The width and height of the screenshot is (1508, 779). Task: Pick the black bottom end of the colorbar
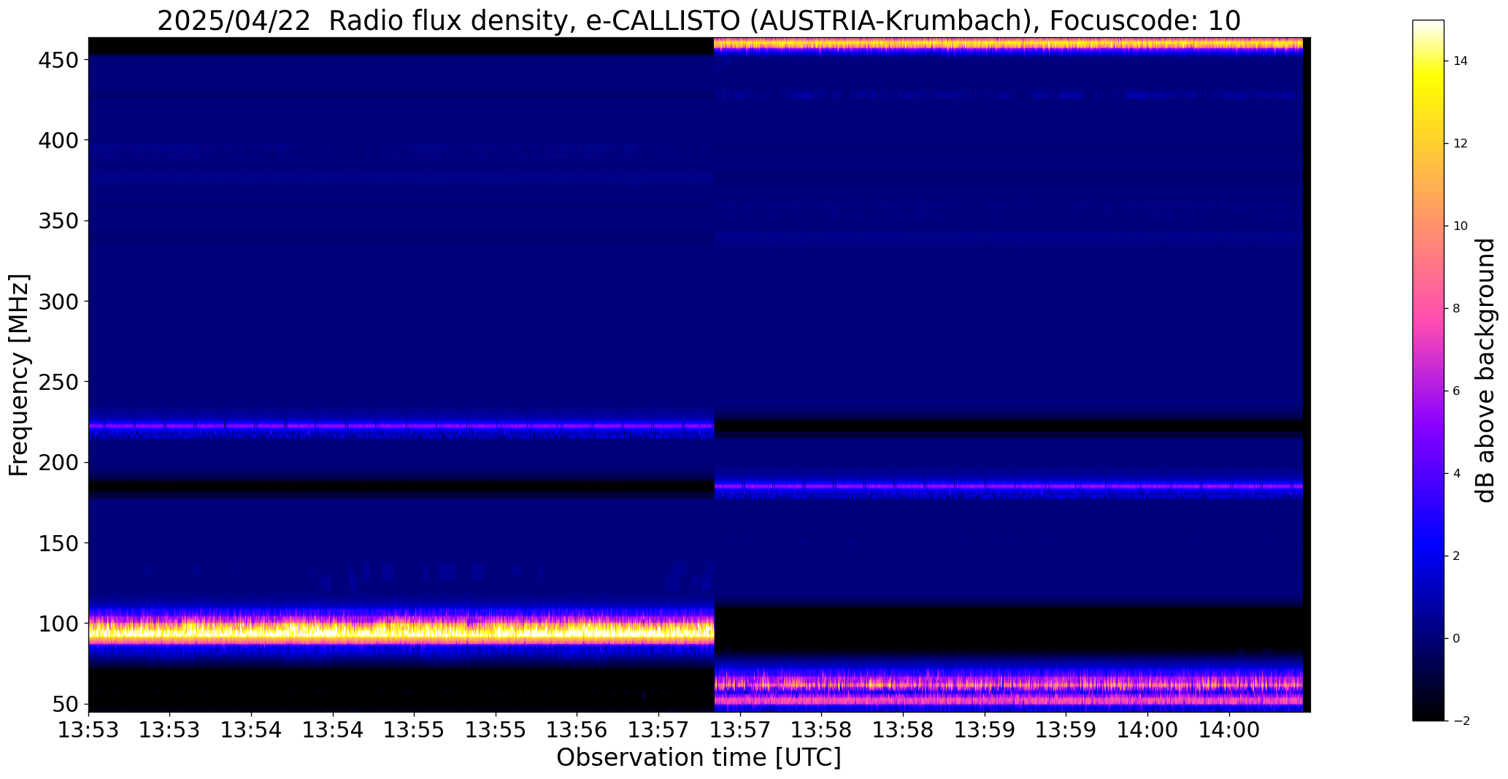(1428, 715)
